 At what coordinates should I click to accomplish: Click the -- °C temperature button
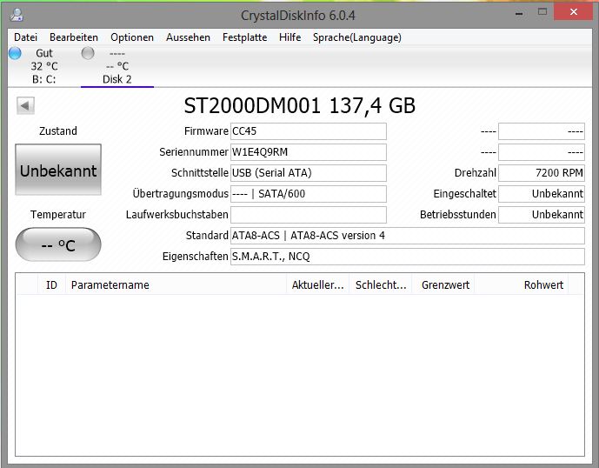58,244
